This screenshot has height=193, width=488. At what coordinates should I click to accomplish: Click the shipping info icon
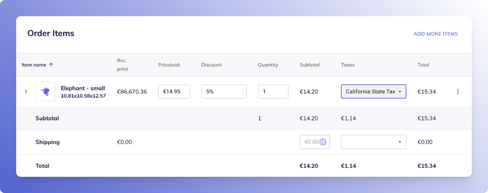[323, 142]
